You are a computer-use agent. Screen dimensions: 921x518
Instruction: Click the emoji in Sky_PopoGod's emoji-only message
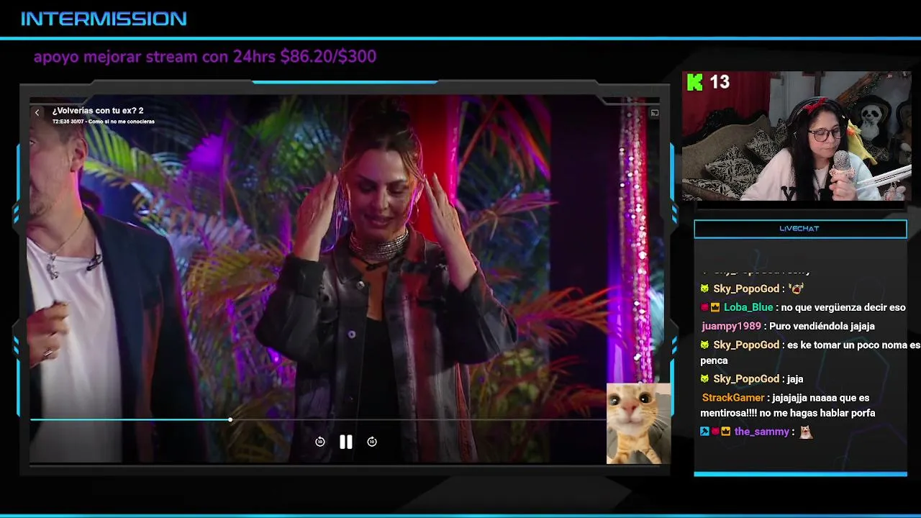pos(796,288)
